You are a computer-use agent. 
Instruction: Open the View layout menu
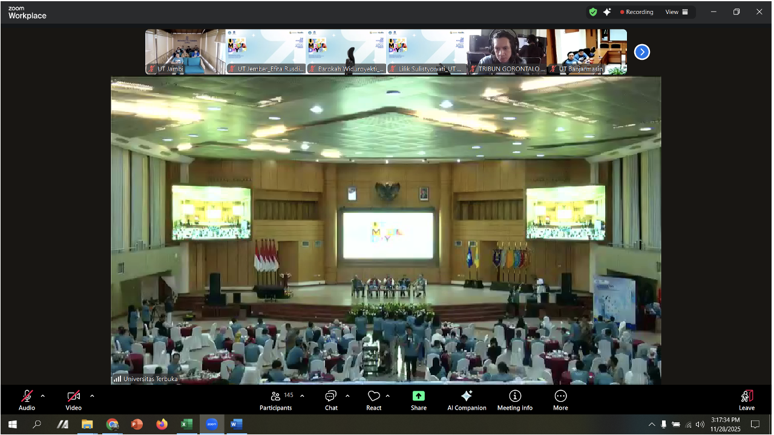677,12
